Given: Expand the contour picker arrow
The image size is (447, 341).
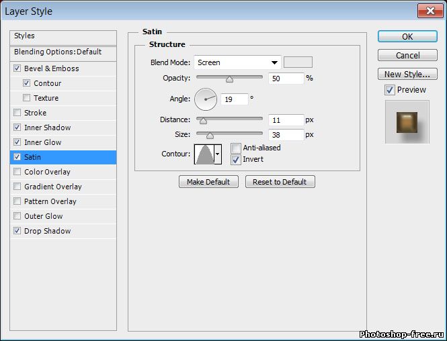Looking at the screenshot, I should 217,154.
